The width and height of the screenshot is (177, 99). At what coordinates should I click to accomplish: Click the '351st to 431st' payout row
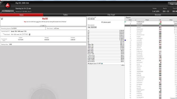click(x=106, y=62)
